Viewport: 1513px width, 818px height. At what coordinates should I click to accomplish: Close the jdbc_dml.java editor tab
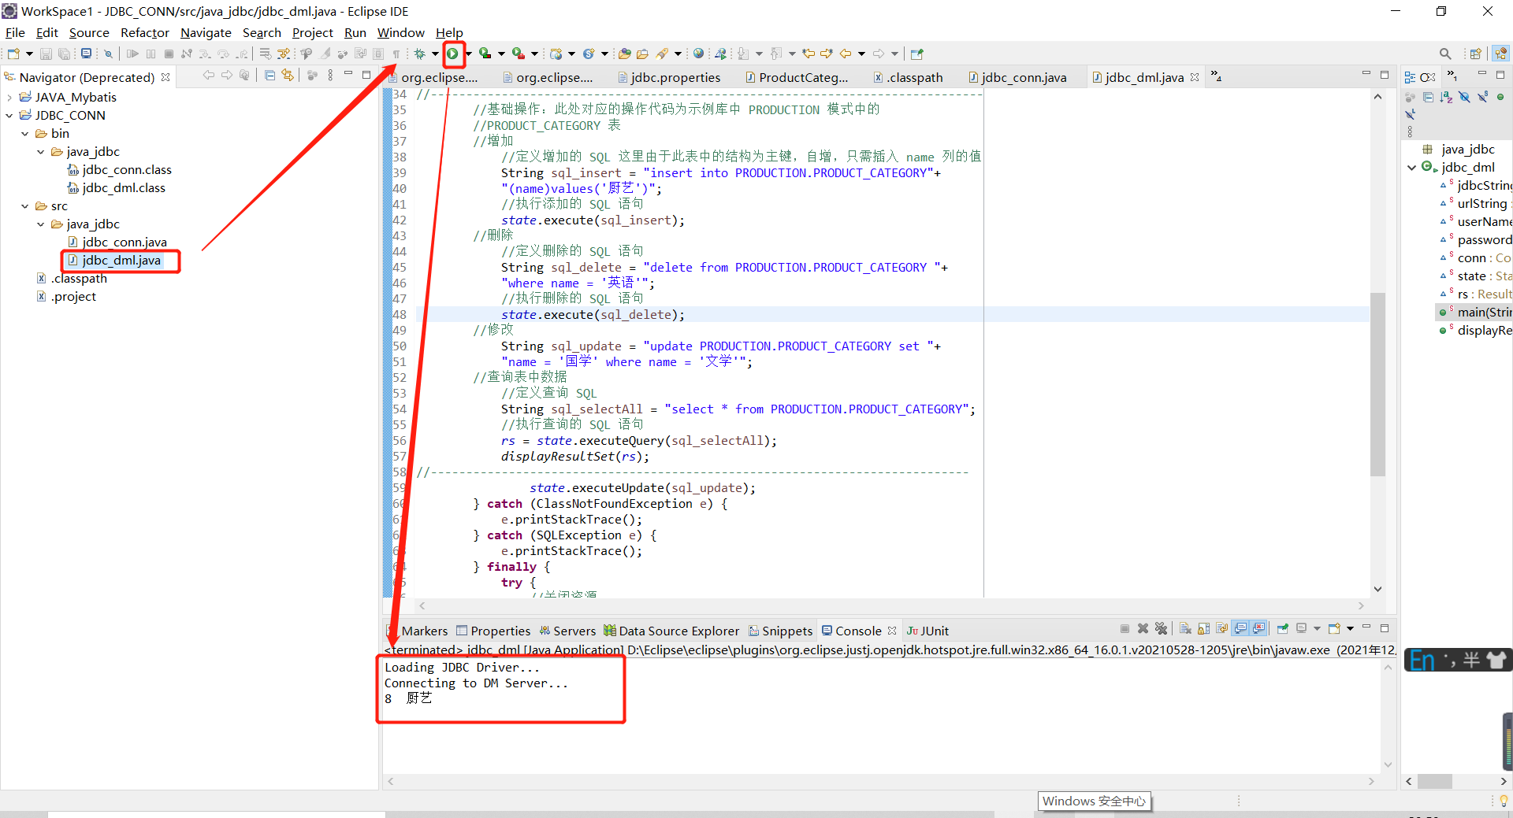click(x=1195, y=77)
